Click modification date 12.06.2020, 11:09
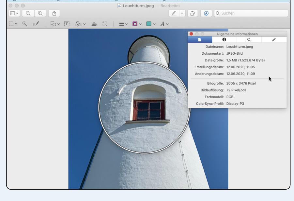The height and width of the screenshot is (201, 294). point(240,74)
